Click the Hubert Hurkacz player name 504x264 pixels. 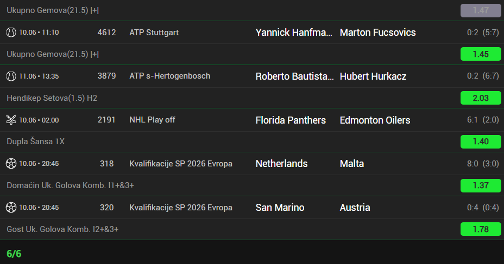[x=373, y=76]
